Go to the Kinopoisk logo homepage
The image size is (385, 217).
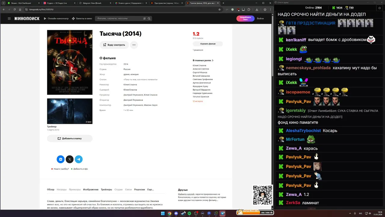[27, 18]
